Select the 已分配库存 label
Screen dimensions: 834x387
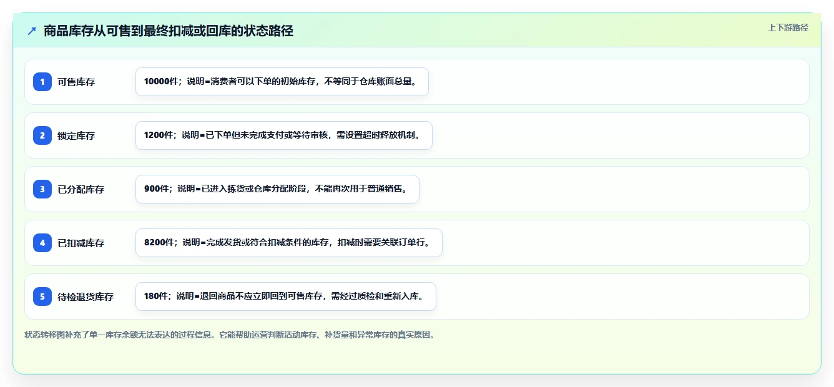point(81,189)
